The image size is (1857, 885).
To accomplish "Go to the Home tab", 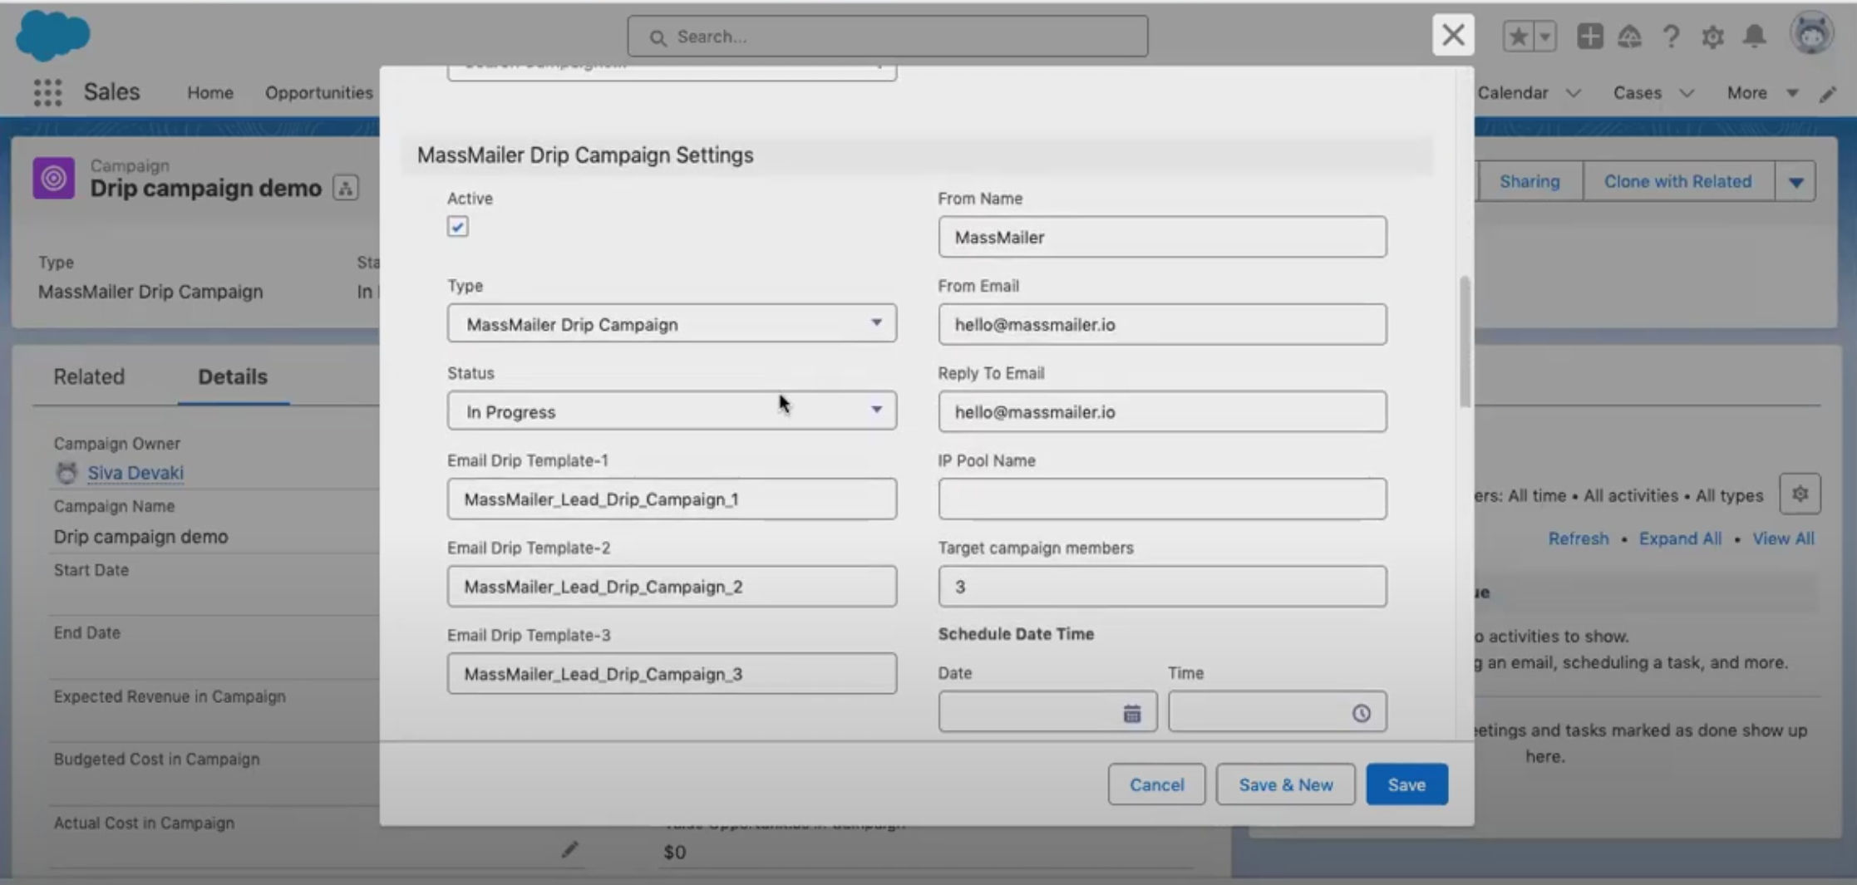I will 209,92.
